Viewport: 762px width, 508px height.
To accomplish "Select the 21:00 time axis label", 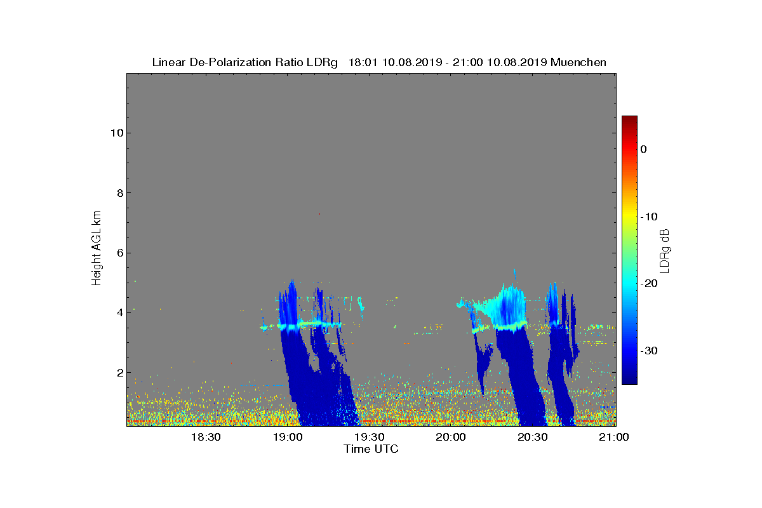I will pyautogui.click(x=615, y=438).
